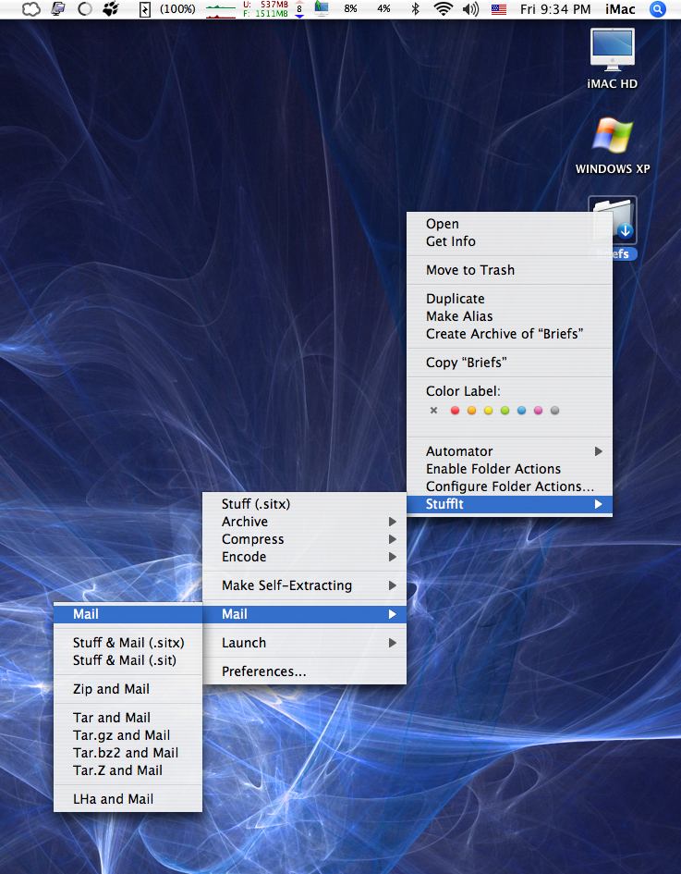Choose Stuff (.sitx) in StuffIt submenu
The width and height of the screenshot is (681, 874).
pyautogui.click(x=304, y=504)
